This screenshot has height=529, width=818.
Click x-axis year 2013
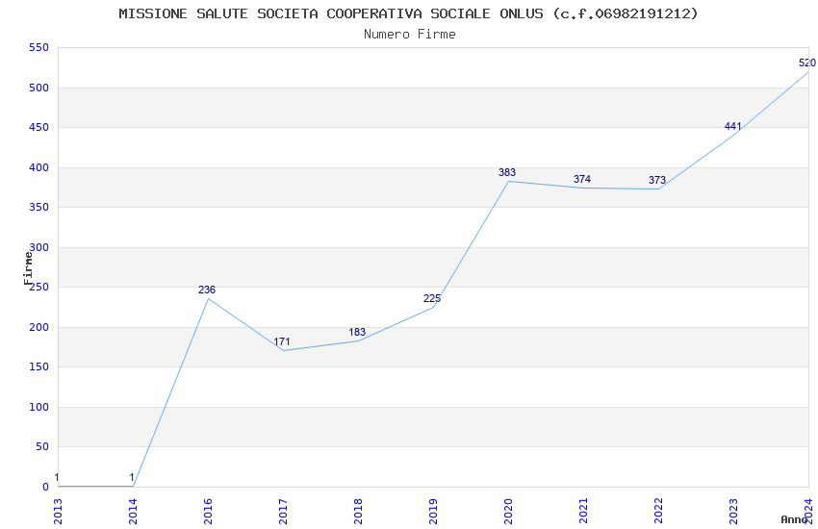click(58, 512)
